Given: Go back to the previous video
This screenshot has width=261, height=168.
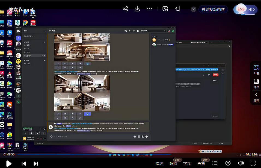Looking at the screenshot, I should click(x=24, y=163).
